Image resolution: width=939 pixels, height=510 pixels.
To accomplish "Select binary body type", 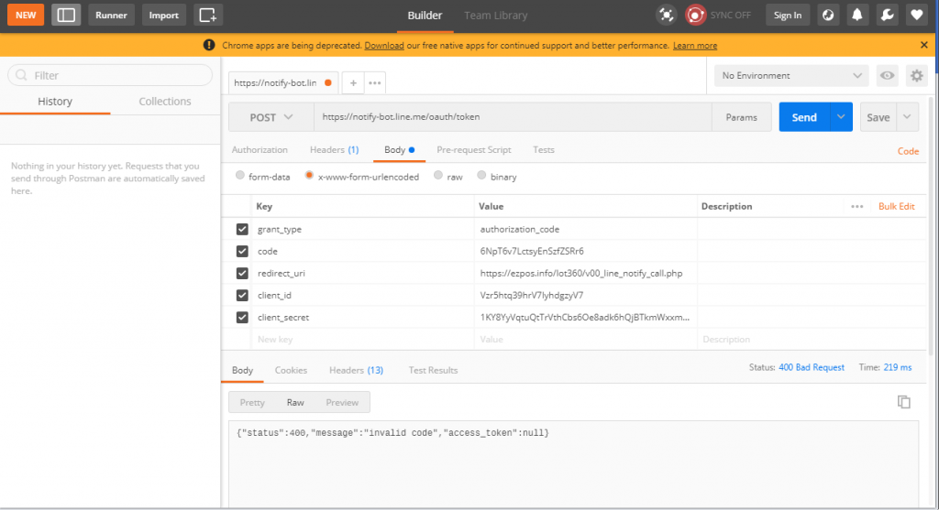I will click(x=481, y=176).
